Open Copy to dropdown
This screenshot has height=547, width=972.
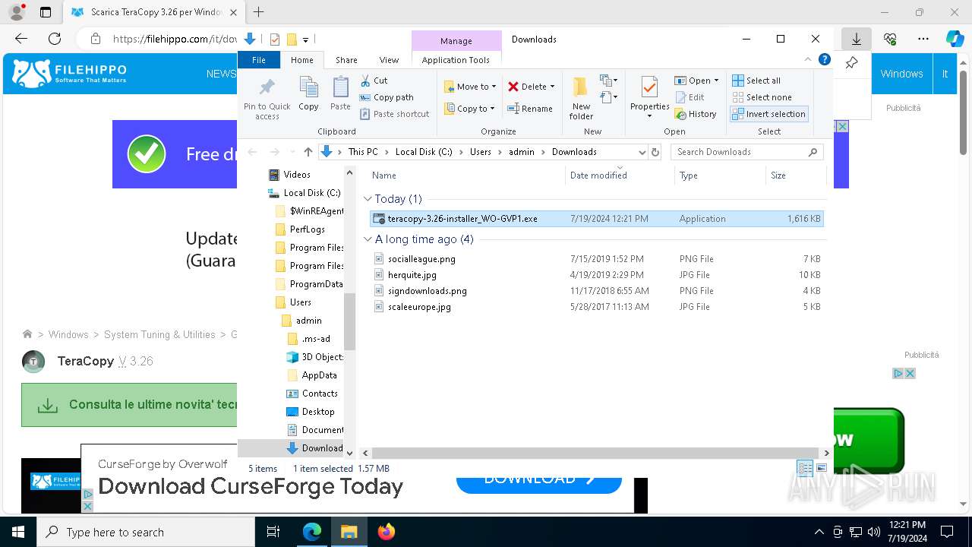tap(470, 109)
